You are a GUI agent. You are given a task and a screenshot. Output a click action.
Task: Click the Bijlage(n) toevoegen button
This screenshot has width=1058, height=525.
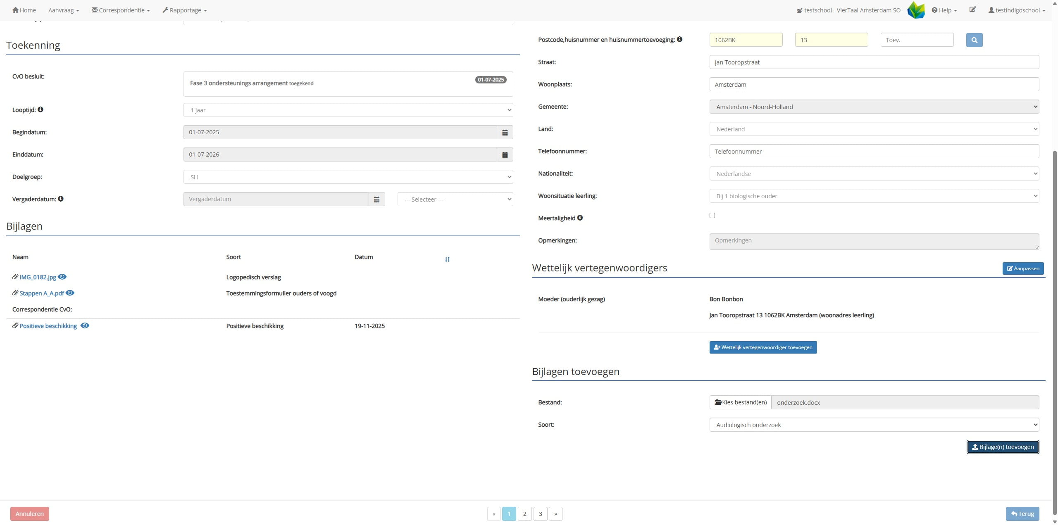pos(1003,447)
